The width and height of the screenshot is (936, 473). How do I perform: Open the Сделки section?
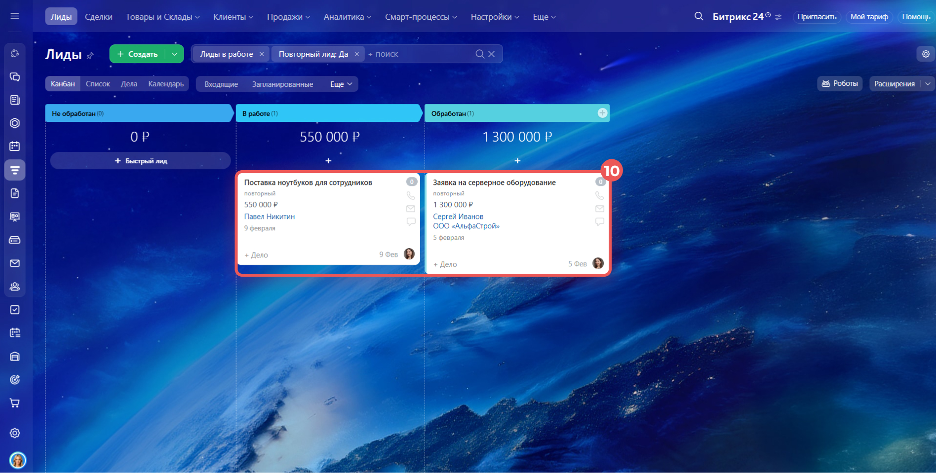tap(99, 17)
